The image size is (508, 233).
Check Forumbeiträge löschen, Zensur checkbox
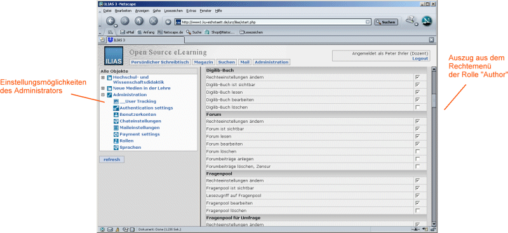point(418,166)
